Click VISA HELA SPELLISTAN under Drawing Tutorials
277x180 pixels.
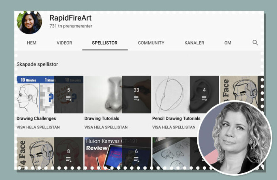tap(106, 127)
